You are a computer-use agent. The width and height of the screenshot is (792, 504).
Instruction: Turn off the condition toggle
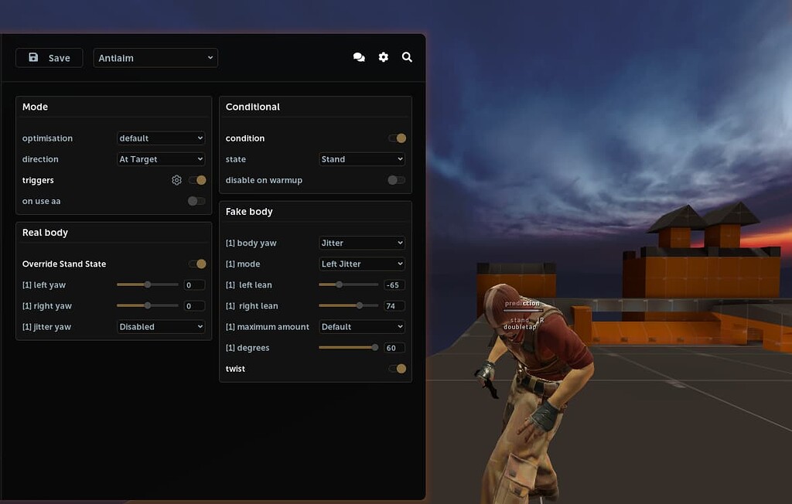[397, 138]
